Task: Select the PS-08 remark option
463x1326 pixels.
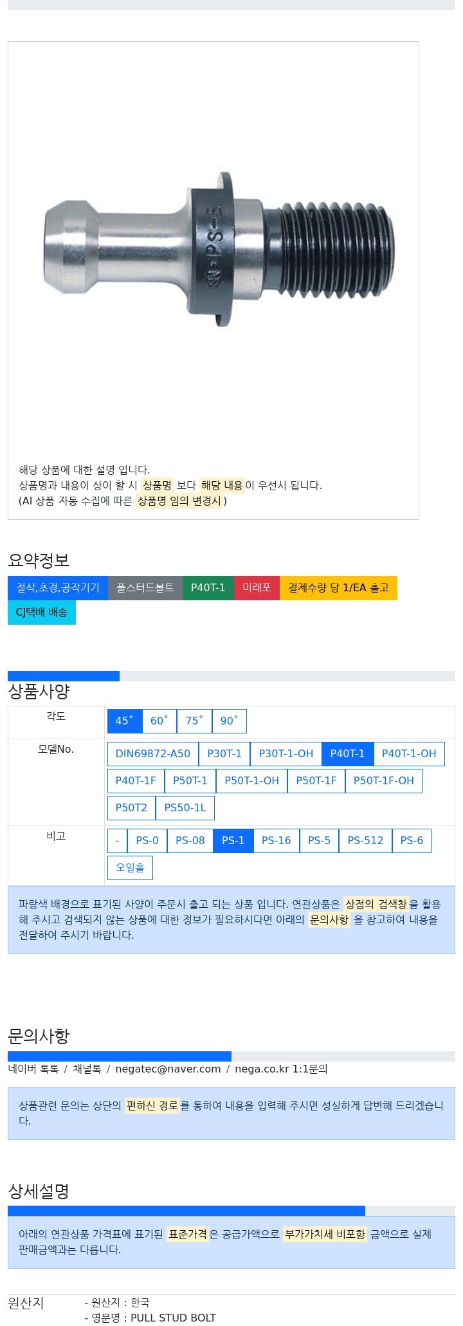Action: coord(190,840)
